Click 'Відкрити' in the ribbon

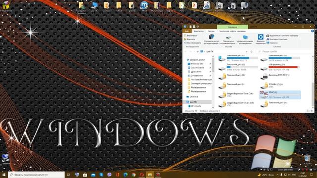pyautogui.click(x=189, y=39)
